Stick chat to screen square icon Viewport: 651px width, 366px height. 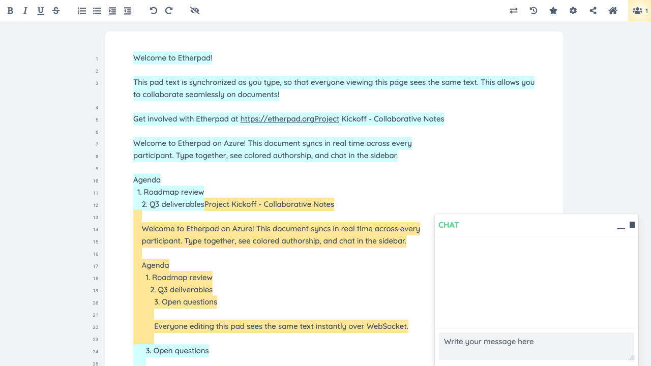tap(632, 225)
